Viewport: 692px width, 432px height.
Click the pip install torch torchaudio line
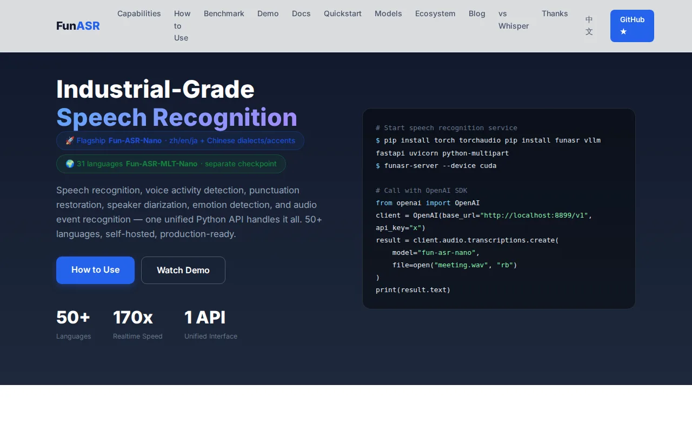(x=488, y=147)
